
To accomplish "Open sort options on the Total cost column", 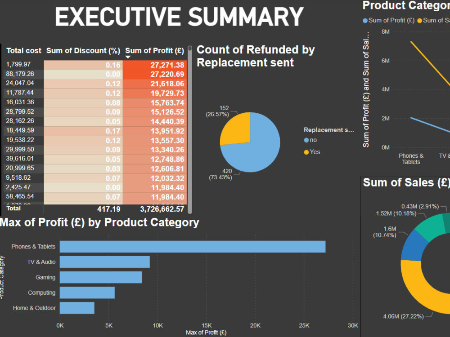I will pyautogui.click(x=23, y=50).
